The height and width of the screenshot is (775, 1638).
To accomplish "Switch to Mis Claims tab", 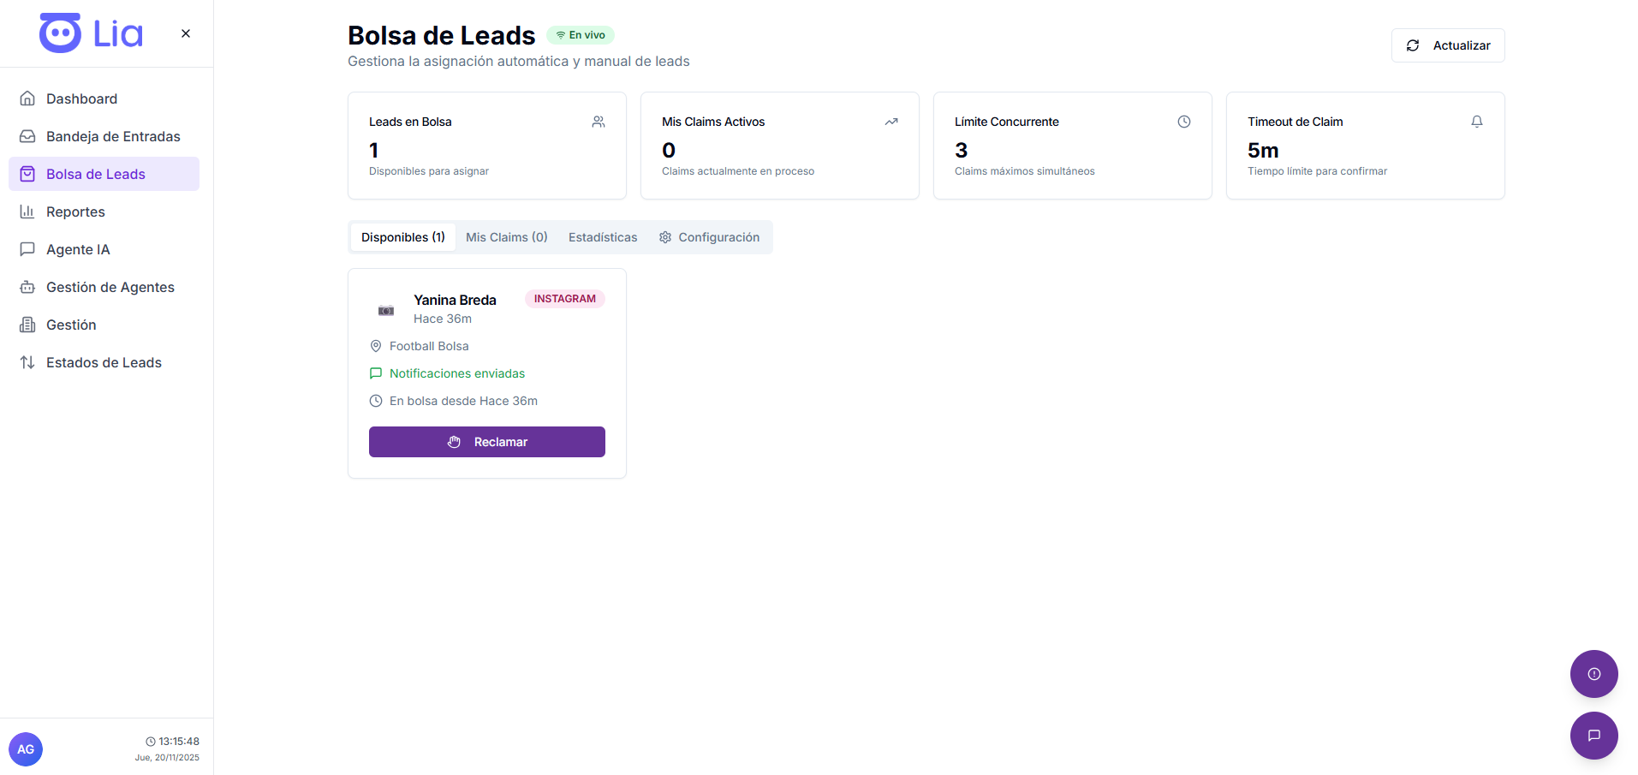I will tap(506, 237).
